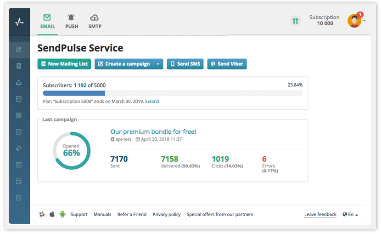Click the Leave feedback link

pos(320,214)
